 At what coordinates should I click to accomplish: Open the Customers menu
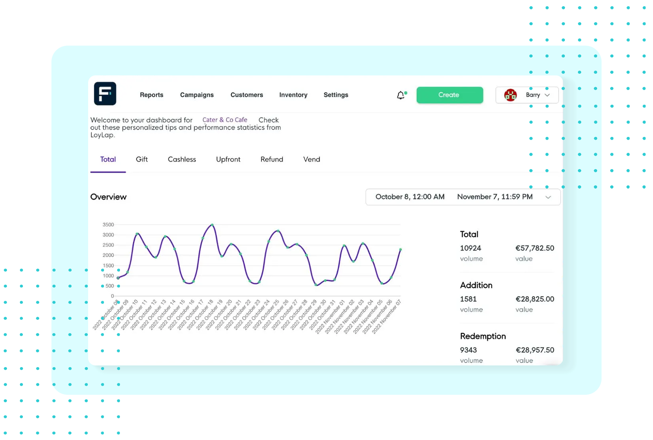(x=247, y=95)
